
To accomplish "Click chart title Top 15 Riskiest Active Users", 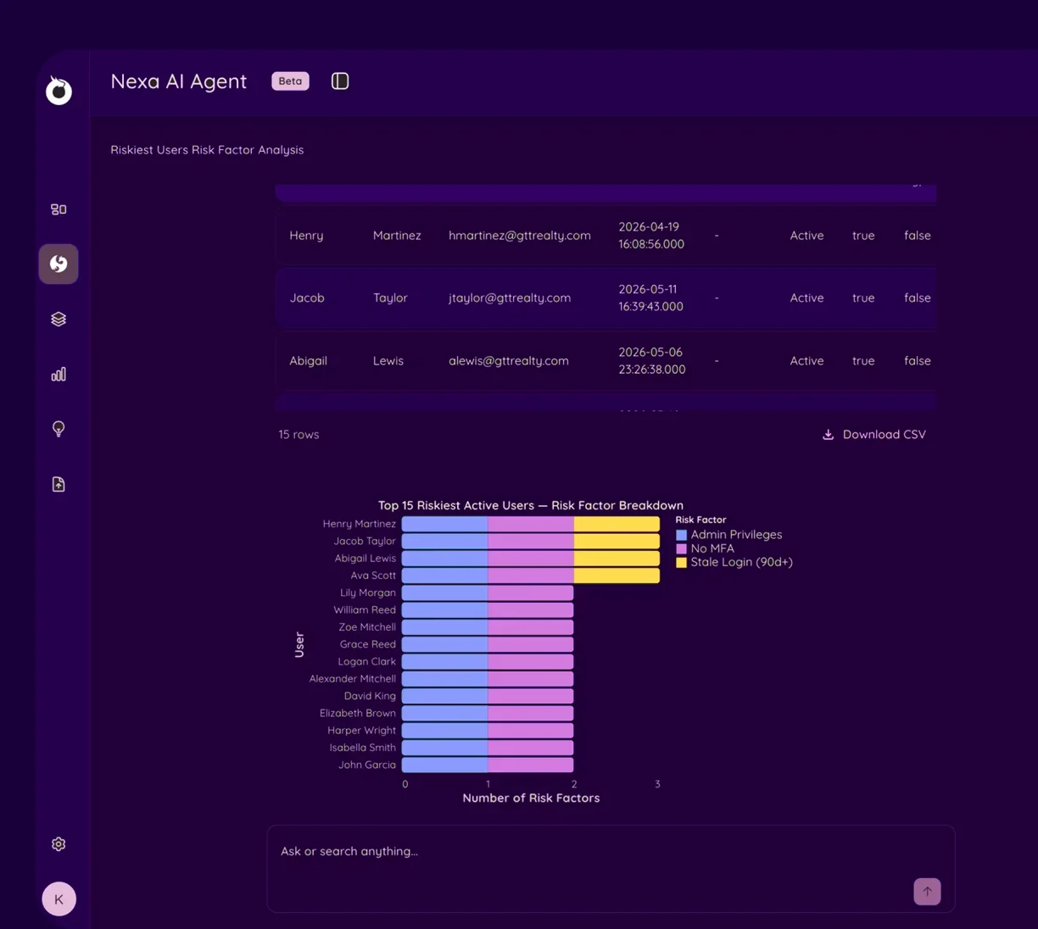I will [531, 505].
